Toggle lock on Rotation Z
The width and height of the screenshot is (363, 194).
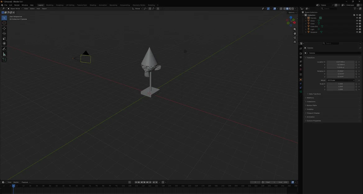(x=356, y=77)
